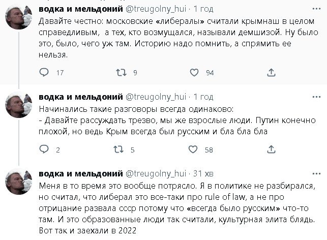This screenshot has width=327, height=240.
Task: Share the first tweet
Action: pos(271,73)
